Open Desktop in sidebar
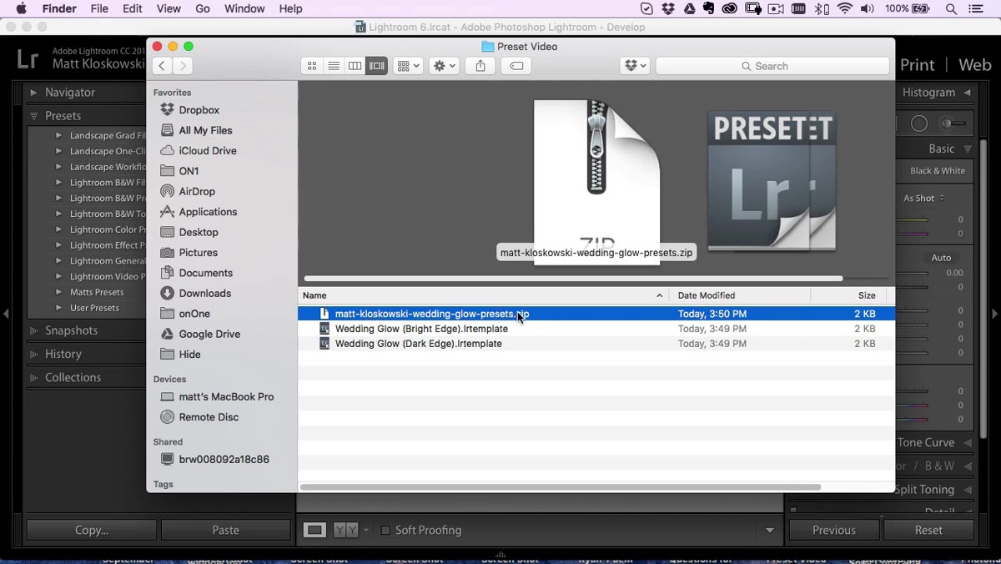Image resolution: width=1001 pixels, height=564 pixels. (199, 232)
